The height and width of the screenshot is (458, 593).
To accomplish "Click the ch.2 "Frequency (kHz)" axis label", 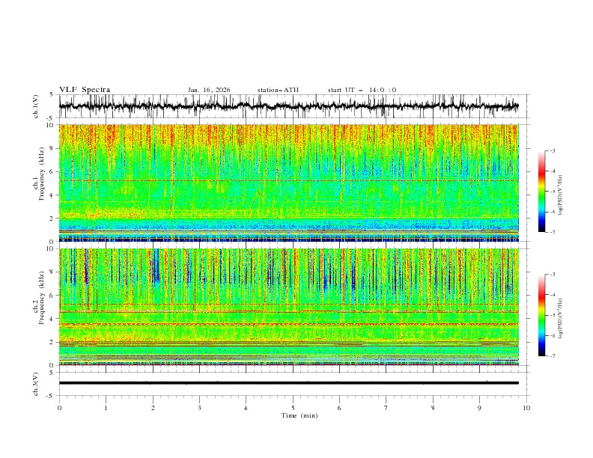I will (41, 298).
